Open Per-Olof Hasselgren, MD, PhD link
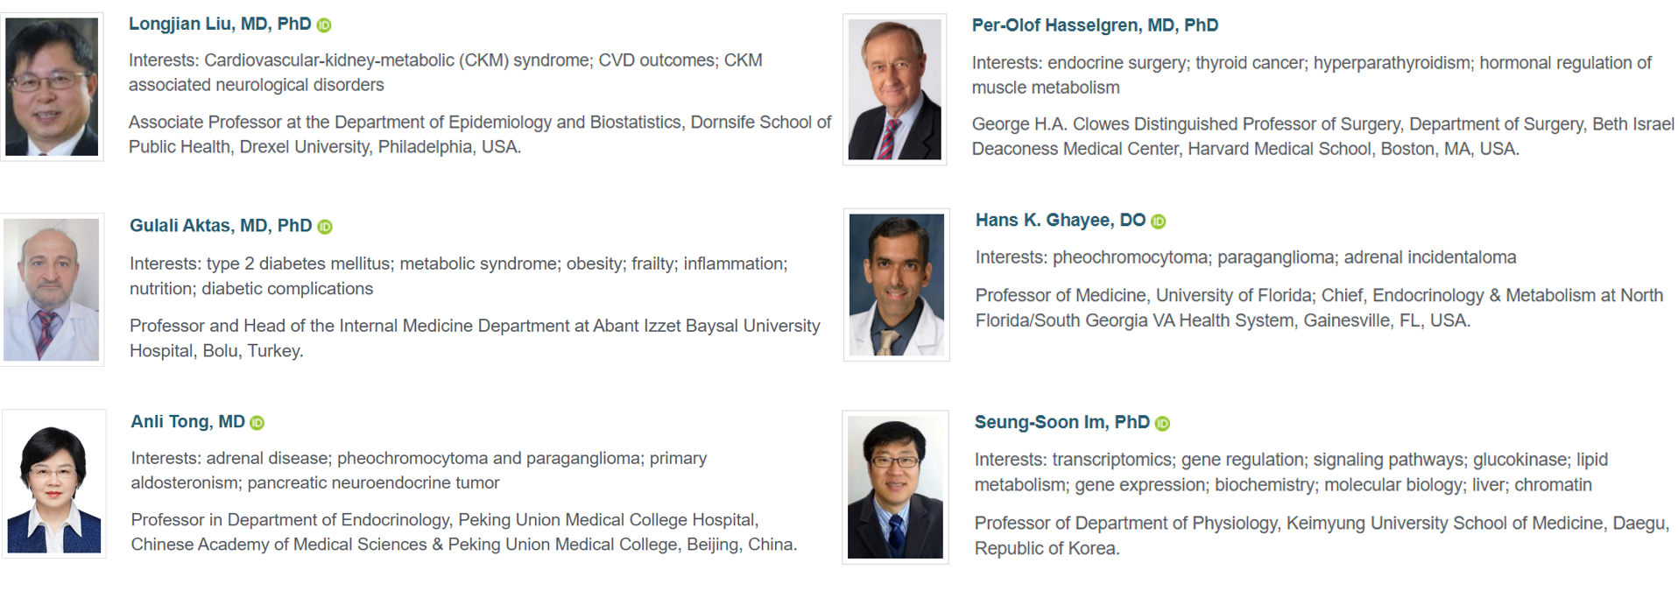 point(1095,25)
